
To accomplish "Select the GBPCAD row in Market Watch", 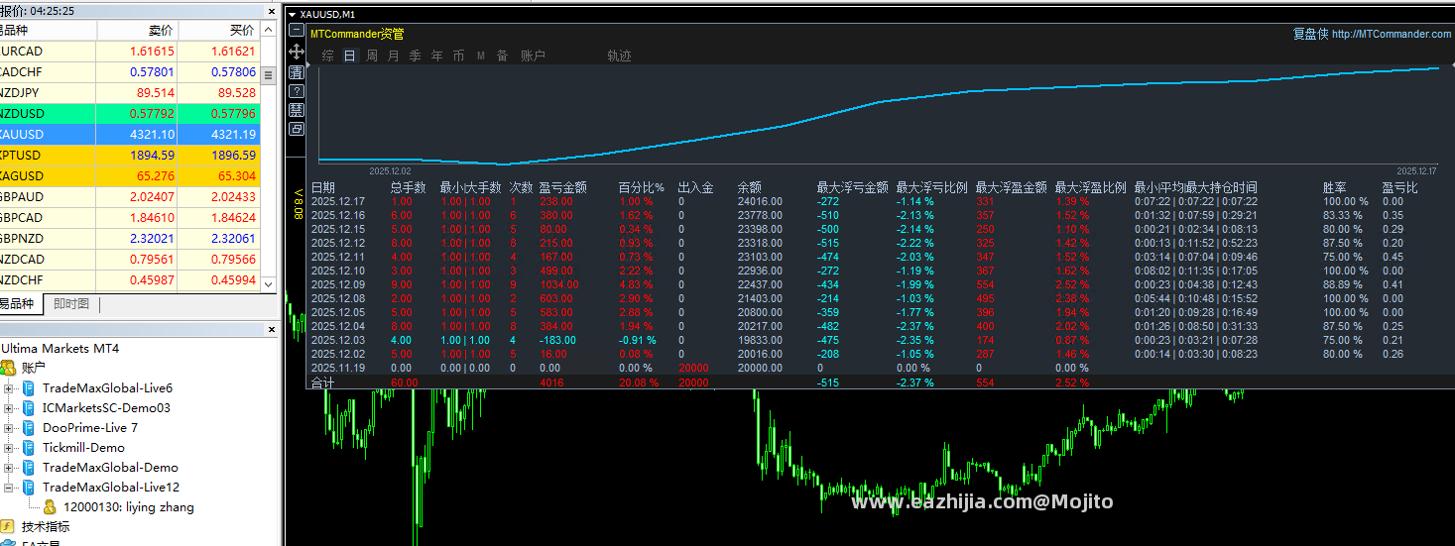I will (130, 217).
